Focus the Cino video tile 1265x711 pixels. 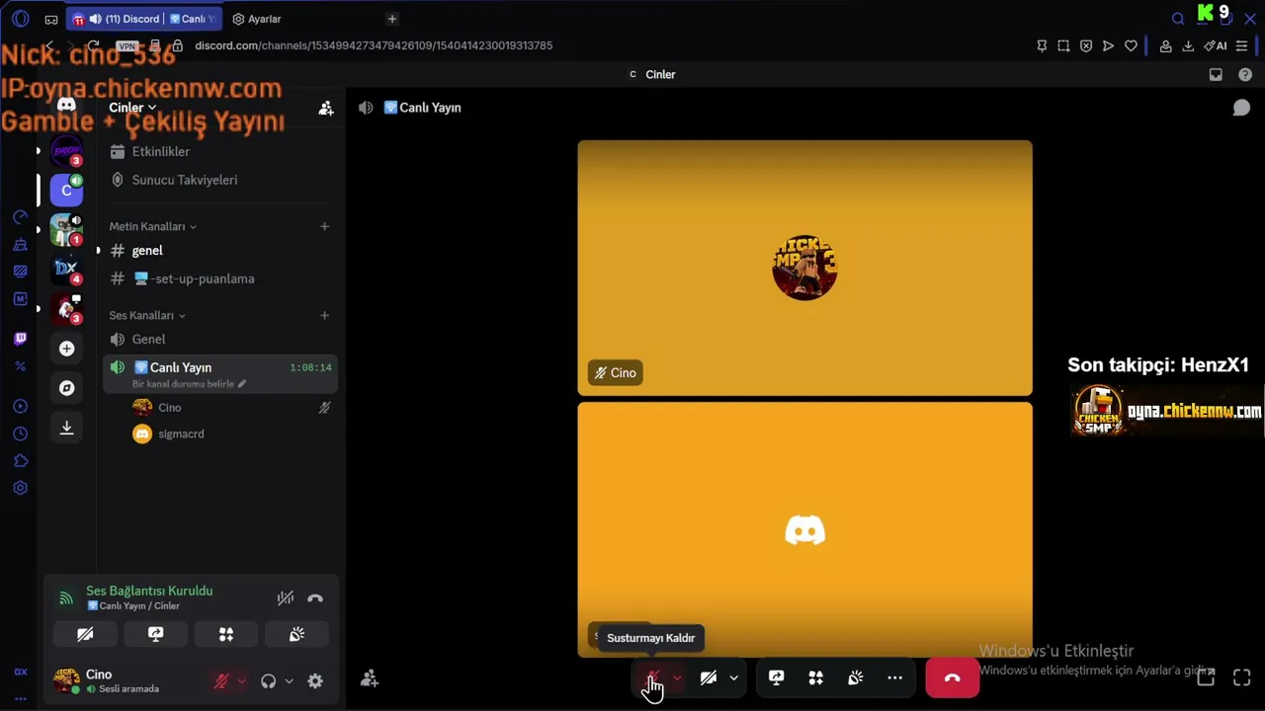point(805,268)
